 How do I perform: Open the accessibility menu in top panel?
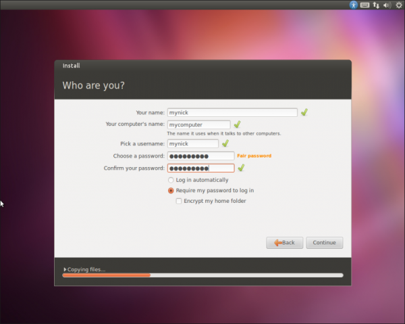353,5
